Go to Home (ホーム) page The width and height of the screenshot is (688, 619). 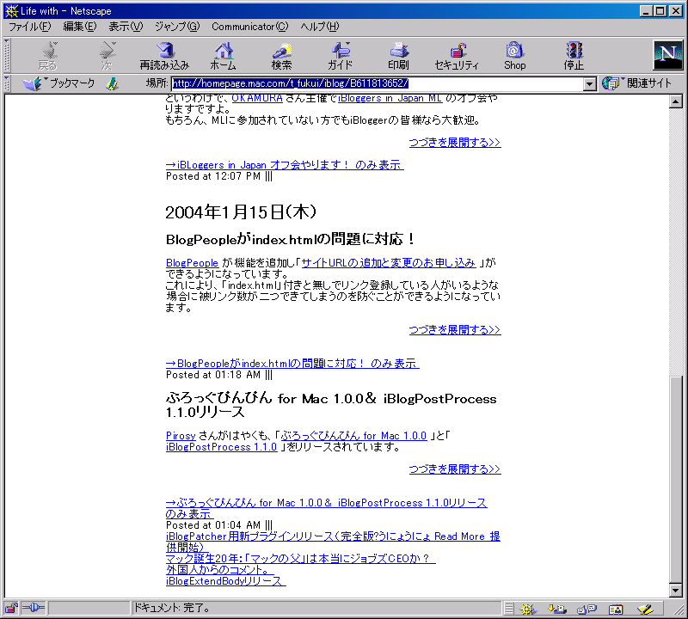click(x=224, y=56)
